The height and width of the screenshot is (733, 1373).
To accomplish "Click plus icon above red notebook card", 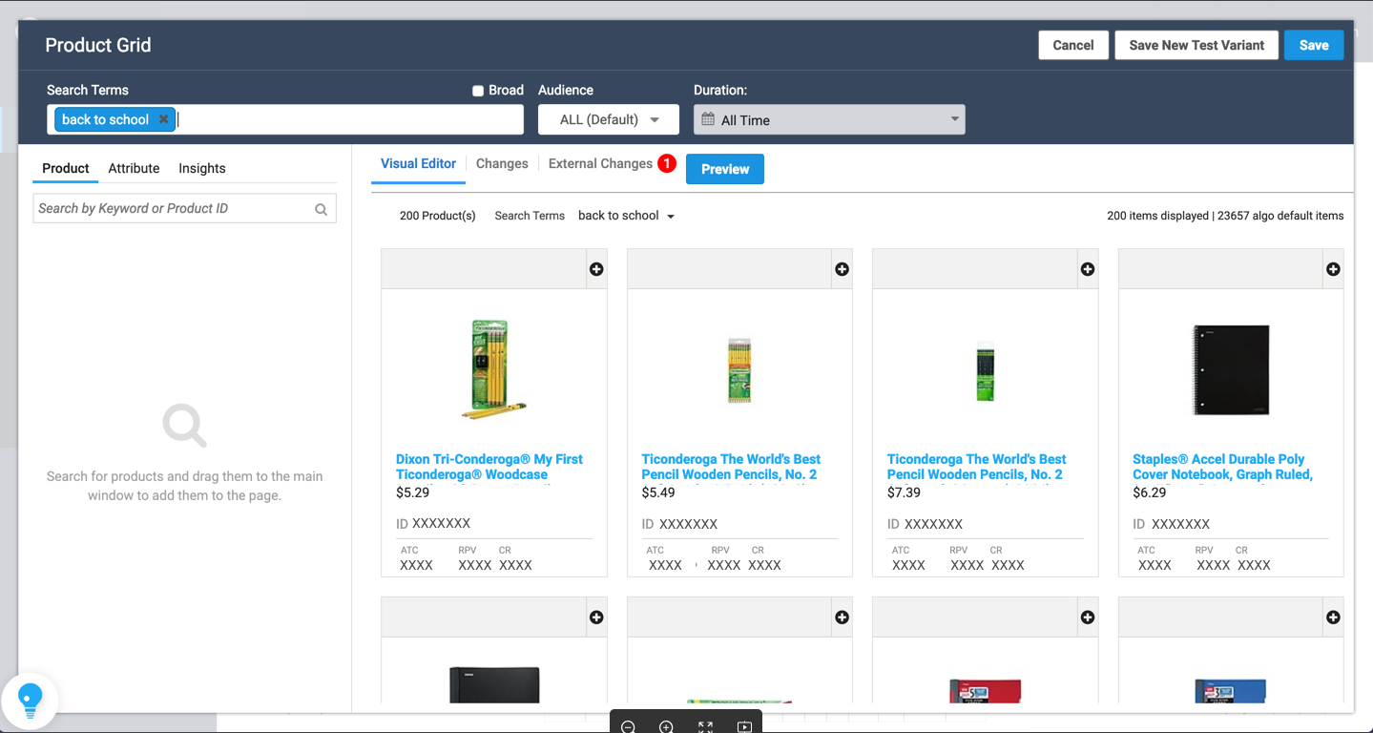I will point(1088,618).
